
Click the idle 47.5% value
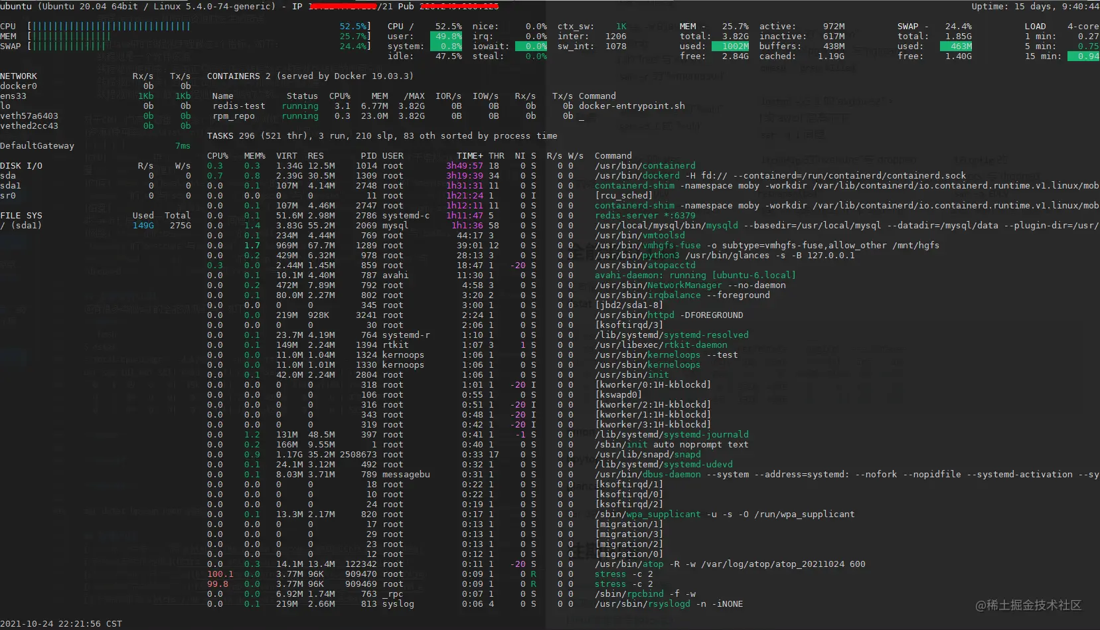coord(449,56)
